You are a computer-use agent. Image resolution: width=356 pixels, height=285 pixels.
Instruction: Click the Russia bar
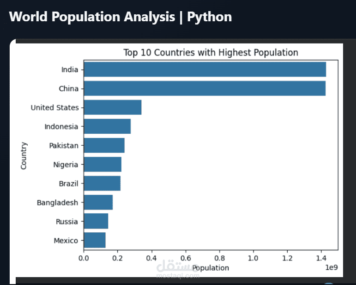[96, 221]
